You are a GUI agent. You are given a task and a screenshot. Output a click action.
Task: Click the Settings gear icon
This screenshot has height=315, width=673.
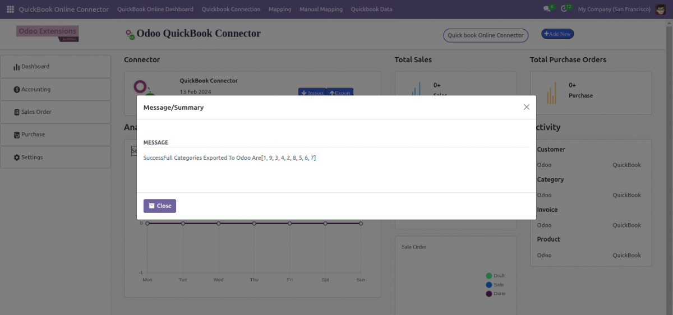pos(17,157)
